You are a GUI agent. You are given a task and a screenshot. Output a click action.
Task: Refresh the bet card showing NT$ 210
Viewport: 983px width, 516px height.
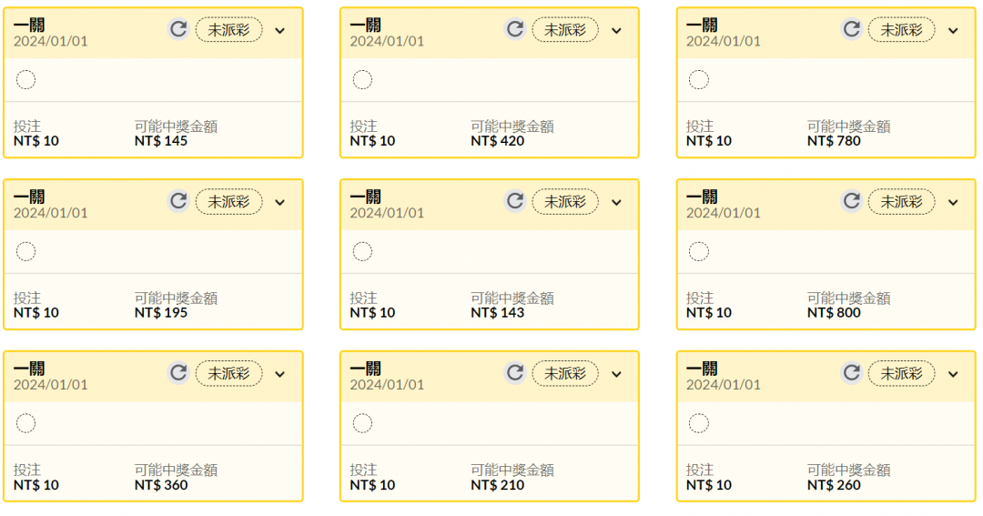click(x=515, y=372)
